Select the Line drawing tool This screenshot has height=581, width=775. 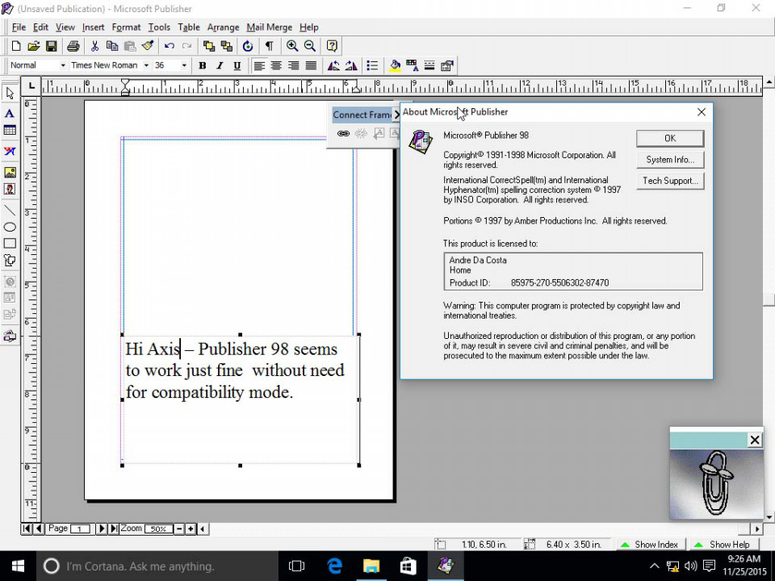coord(10,211)
